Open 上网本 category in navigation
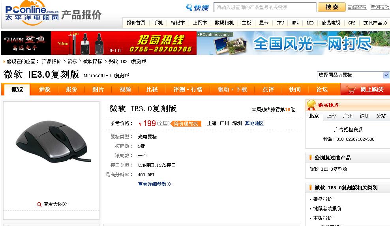The height and width of the screenshot is (226, 390). pyautogui.click(x=200, y=23)
